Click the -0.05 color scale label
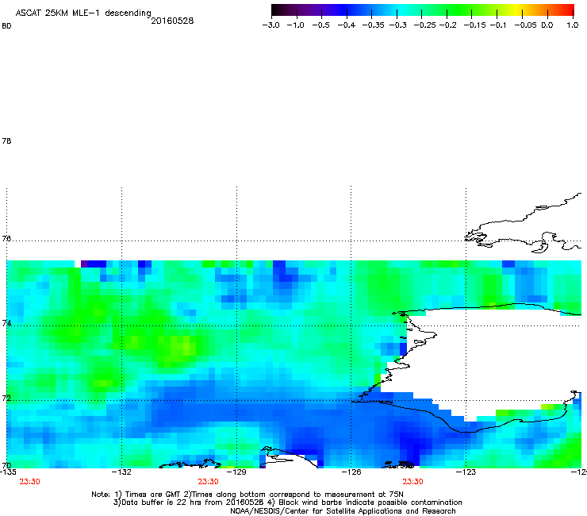Screen dimensions: 587x516 [x=526, y=25]
